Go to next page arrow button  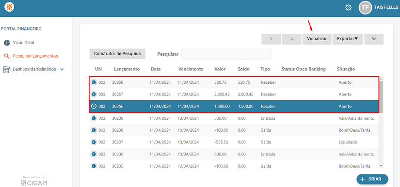271,39
